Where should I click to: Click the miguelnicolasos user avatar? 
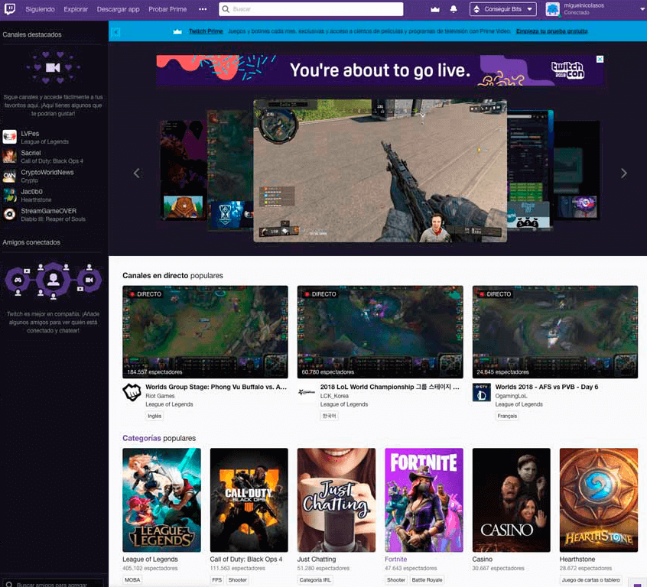[552, 9]
